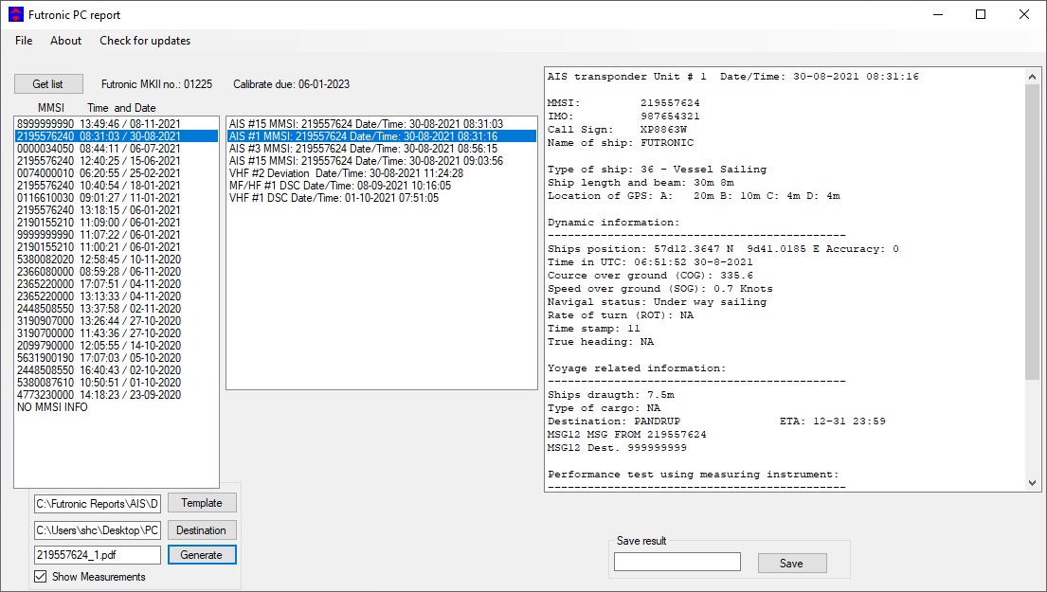Image resolution: width=1047 pixels, height=592 pixels.
Task: Select MMSI row 4773230000 14:18:23 / 23-09-2020
Action: coord(117,395)
